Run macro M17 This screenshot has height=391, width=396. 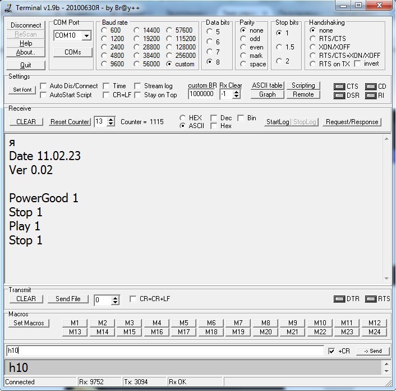coord(183,332)
